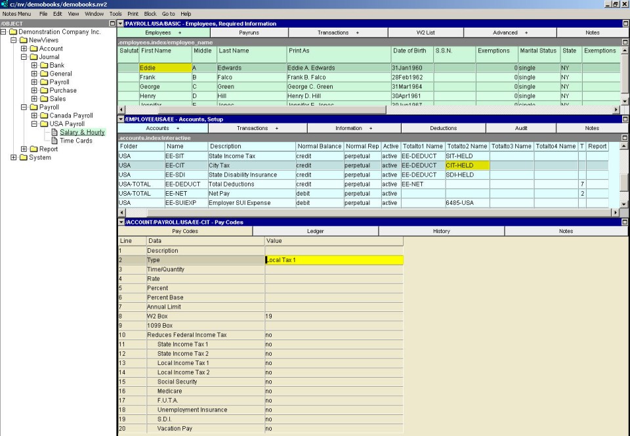Click the Salary & Hourly document icon

point(54,132)
